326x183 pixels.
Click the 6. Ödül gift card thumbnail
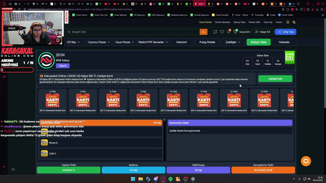[52, 100]
